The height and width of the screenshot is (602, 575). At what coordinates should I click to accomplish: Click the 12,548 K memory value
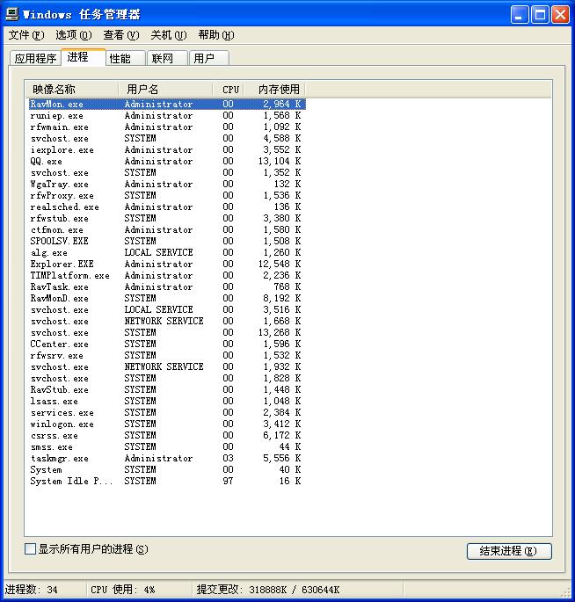point(280,265)
